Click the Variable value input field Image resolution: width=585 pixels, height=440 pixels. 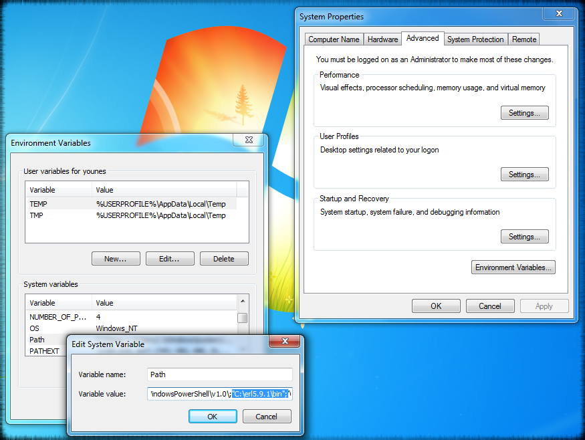coord(220,394)
